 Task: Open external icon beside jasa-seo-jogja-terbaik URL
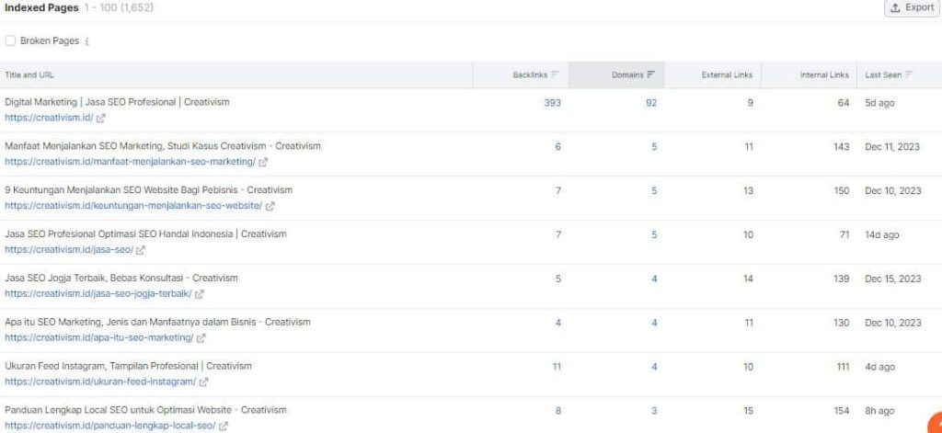[x=200, y=294]
